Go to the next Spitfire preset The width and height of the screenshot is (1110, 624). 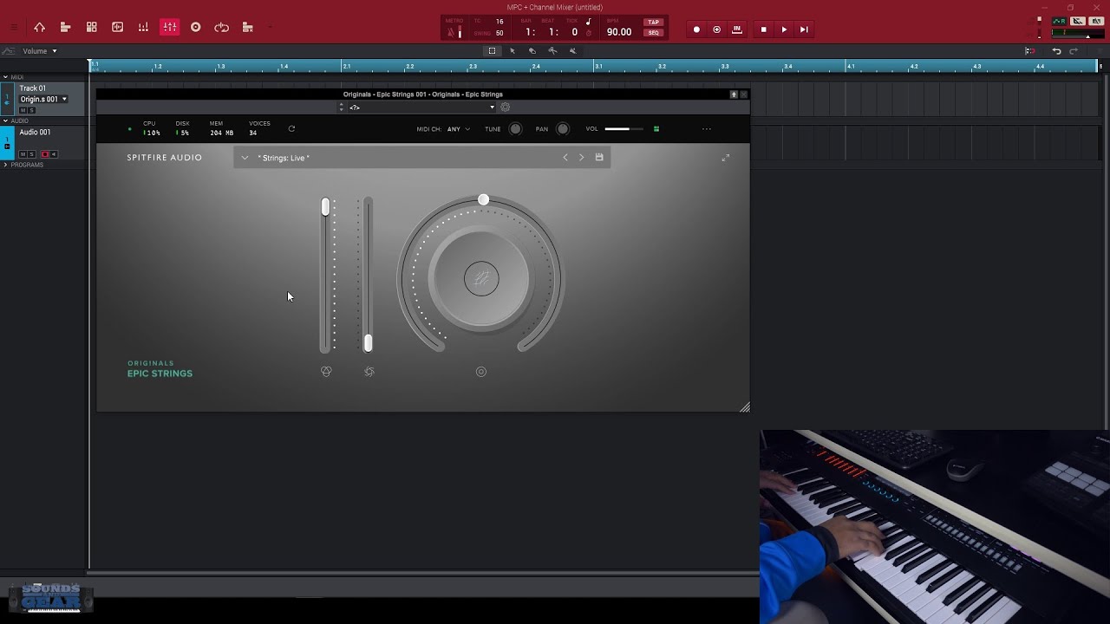582,158
